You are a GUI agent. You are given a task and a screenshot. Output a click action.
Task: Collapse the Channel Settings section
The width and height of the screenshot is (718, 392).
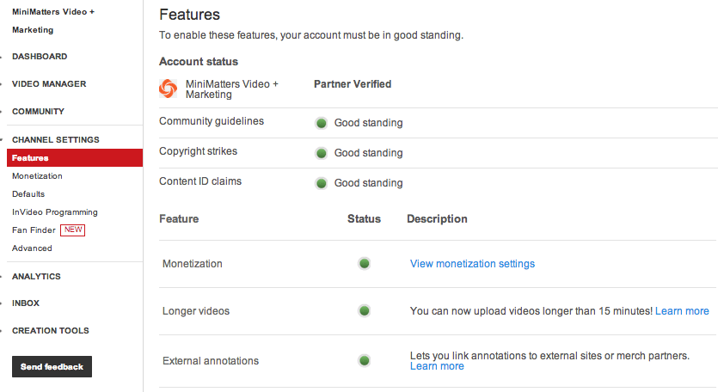coord(55,140)
